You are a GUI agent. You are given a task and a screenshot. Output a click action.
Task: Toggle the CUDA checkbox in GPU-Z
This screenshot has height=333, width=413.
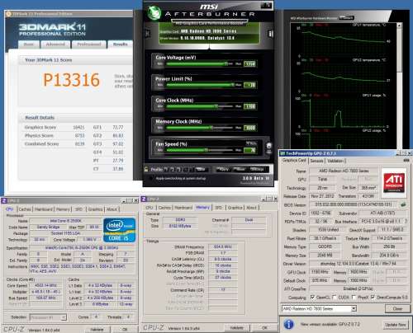click(335, 298)
